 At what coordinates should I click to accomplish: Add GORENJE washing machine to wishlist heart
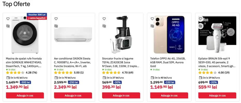(x=8, y=19)
